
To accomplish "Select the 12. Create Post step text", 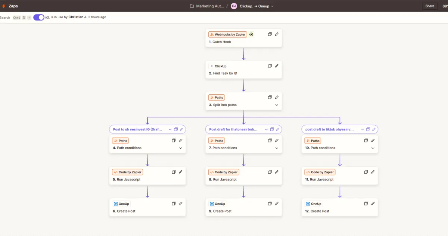I will (317, 211).
